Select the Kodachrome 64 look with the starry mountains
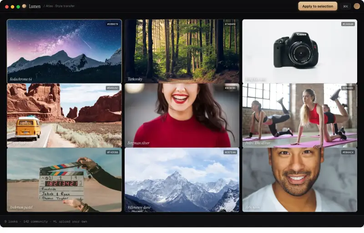Screen dimensions: 364x233 click(64, 51)
